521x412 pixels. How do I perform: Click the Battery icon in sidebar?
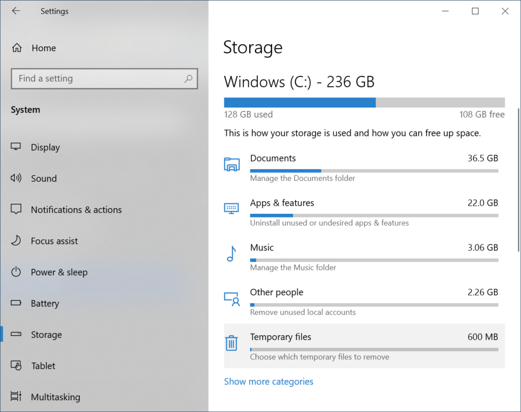(16, 303)
